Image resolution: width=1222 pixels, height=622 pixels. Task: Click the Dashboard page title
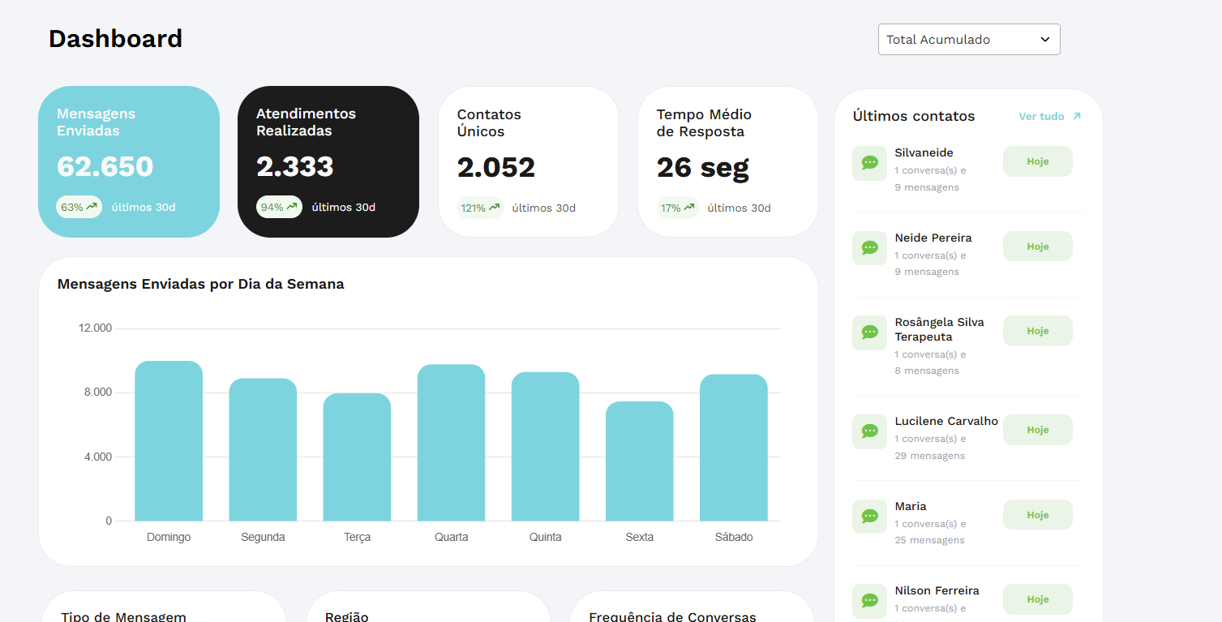click(115, 38)
